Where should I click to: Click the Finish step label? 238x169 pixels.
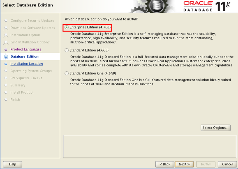(x=15, y=100)
